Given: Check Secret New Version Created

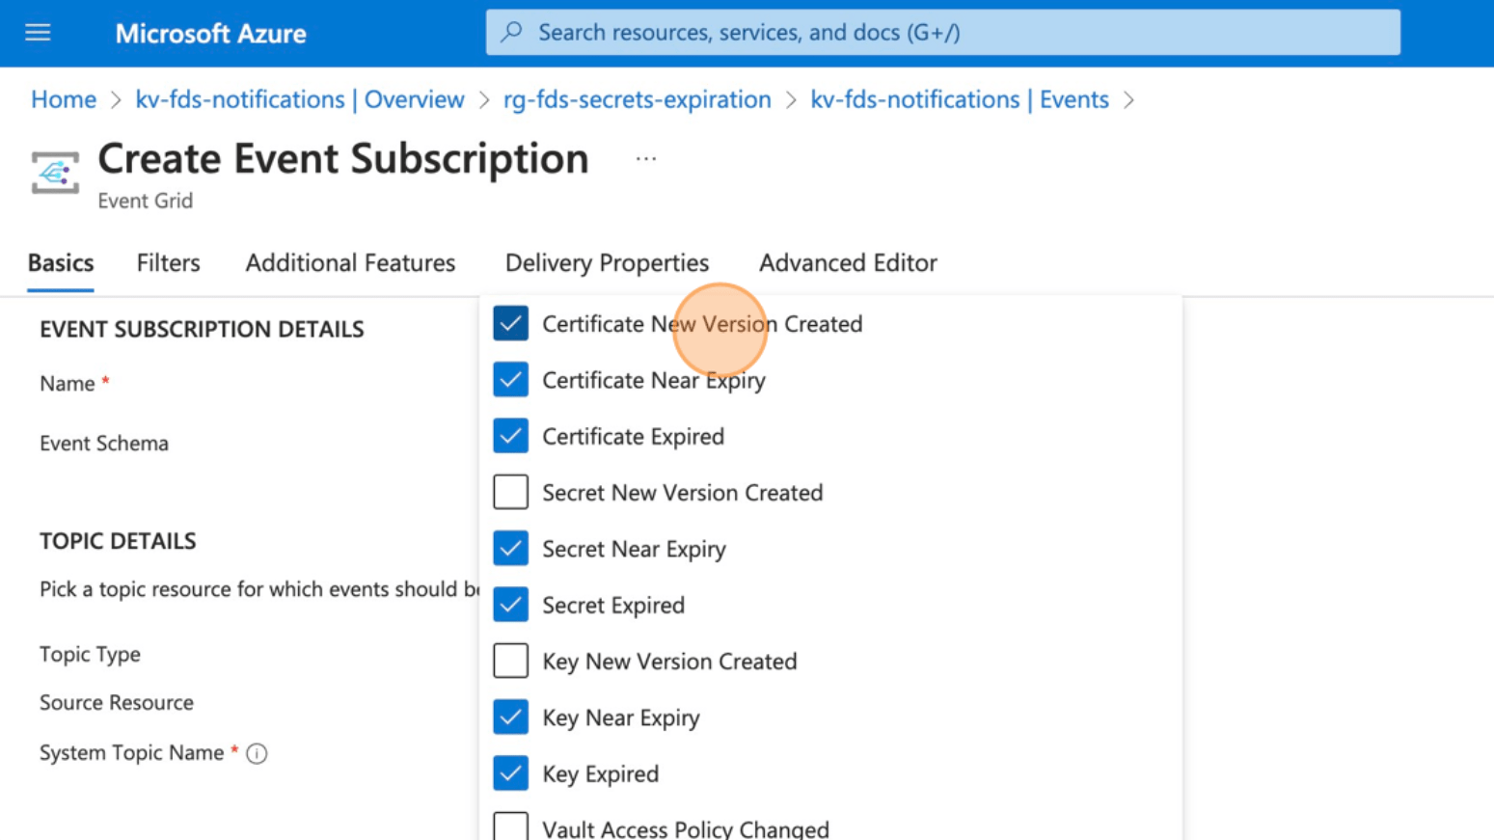Looking at the screenshot, I should (x=510, y=492).
